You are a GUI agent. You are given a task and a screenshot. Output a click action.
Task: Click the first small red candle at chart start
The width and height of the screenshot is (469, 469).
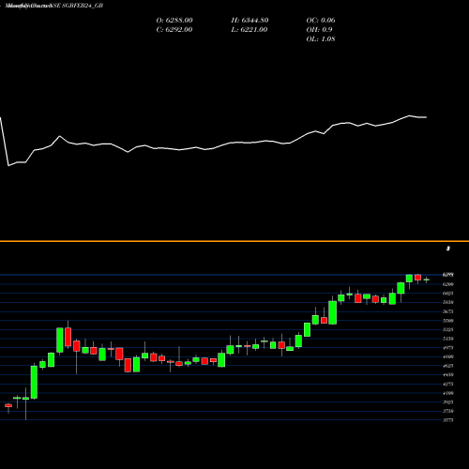tap(8, 406)
